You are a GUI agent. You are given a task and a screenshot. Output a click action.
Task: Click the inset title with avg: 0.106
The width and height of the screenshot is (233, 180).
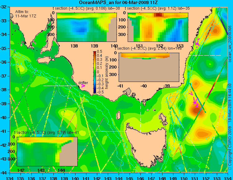(86, 8)
